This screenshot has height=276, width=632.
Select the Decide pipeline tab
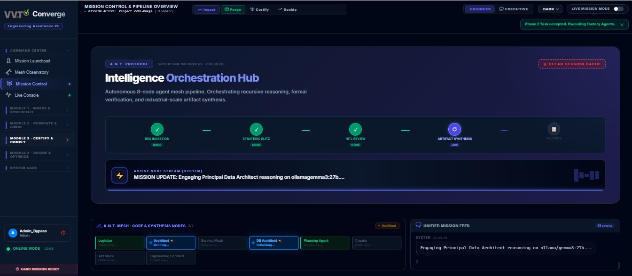pos(287,9)
